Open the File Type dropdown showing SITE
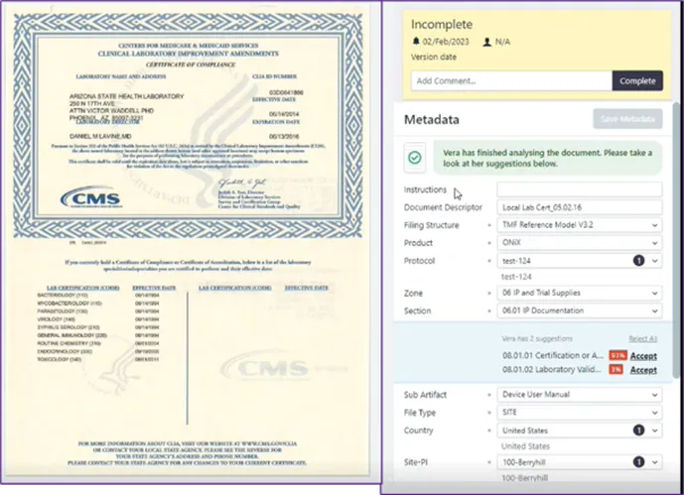This screenshot has height=495, width=684. click(580, 413)
